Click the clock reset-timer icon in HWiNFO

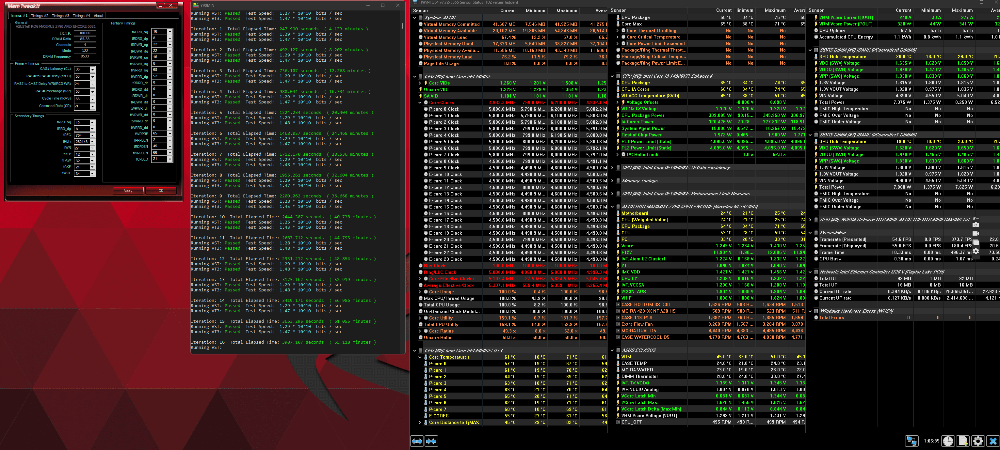(x=948, y=441)
